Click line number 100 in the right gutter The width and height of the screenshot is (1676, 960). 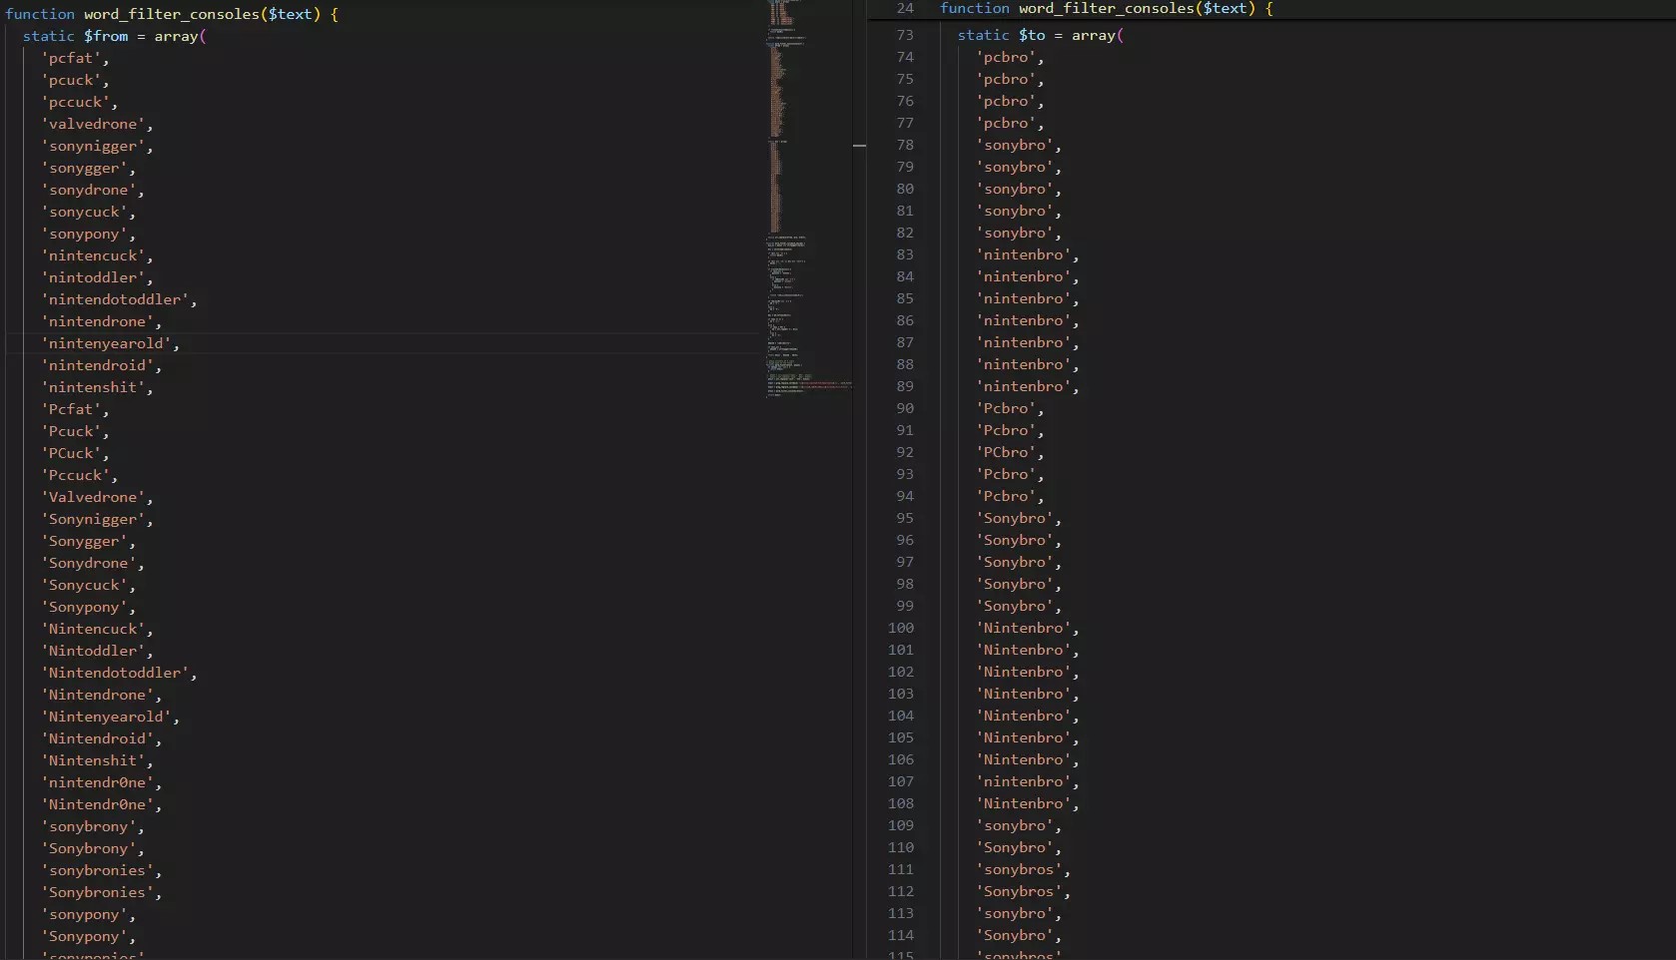point(900,628)
